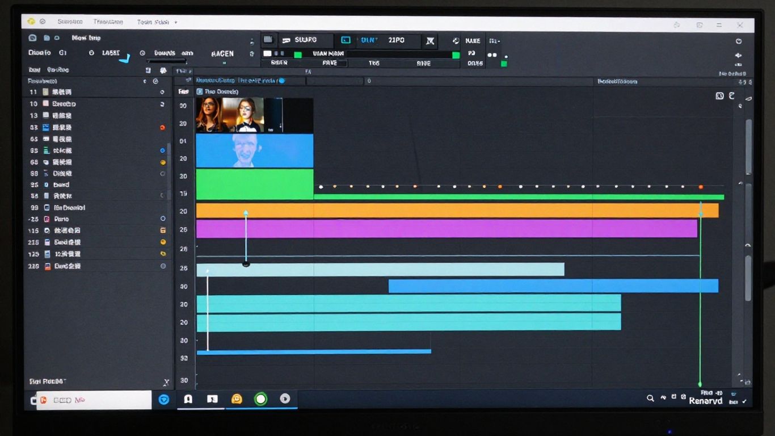Click the lower vertical scrollbar on the right
Image resolution: width=775 pixels, height=436 pixels.
pyautogui.click(x=748, y=278)
